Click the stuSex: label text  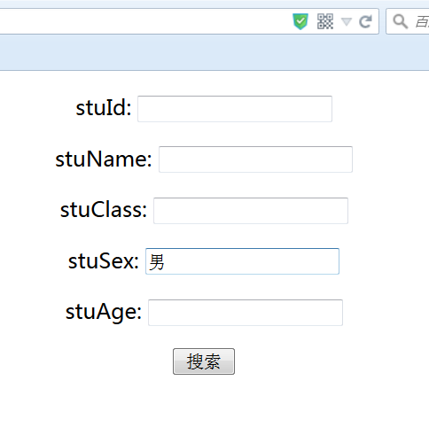coord(104,261)
